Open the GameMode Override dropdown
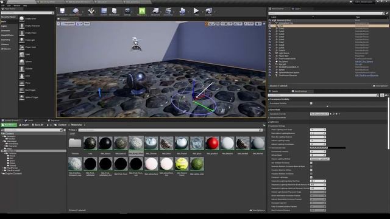 point(319,114)
